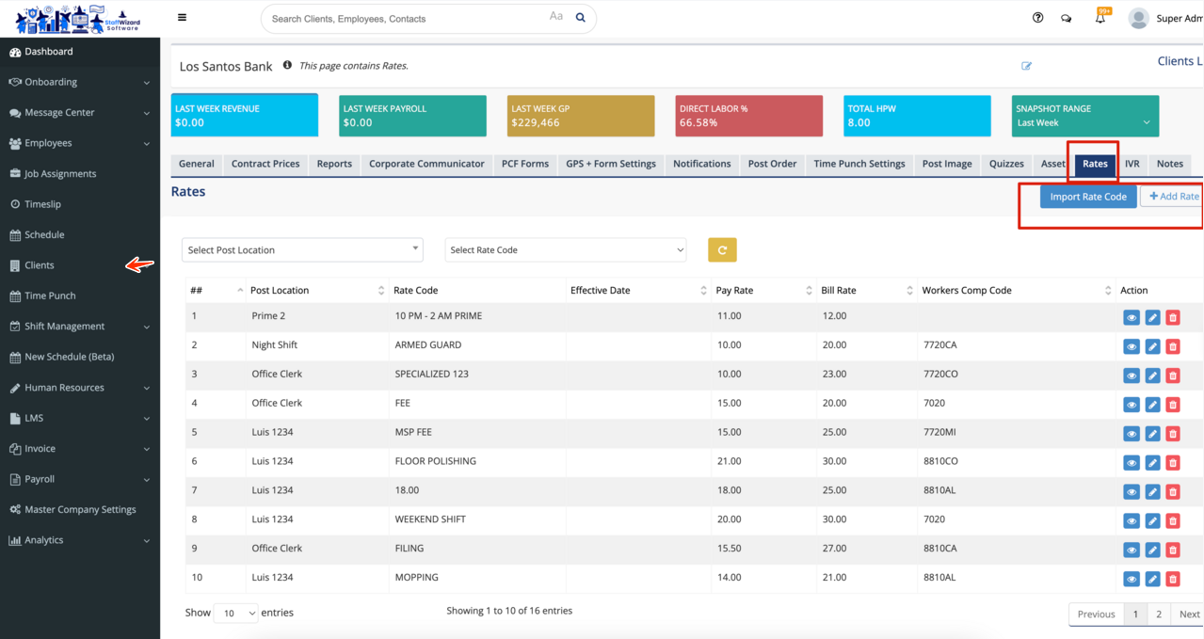Click the search magnifier icon
Image resolution: width=1204 pixels, height=639 pixels.
coord(581,18)
